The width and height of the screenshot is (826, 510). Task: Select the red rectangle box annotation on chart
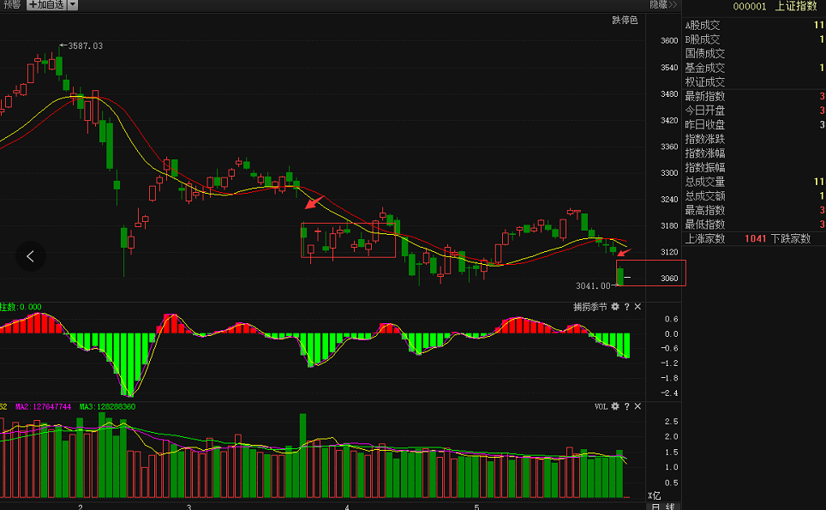(348, 240)
